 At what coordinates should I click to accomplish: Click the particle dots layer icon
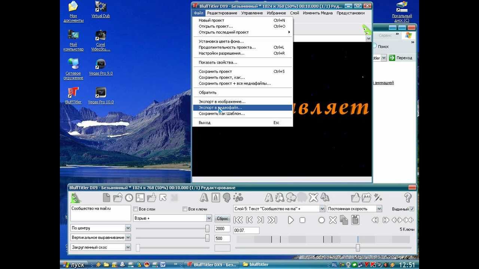[238, 197]
